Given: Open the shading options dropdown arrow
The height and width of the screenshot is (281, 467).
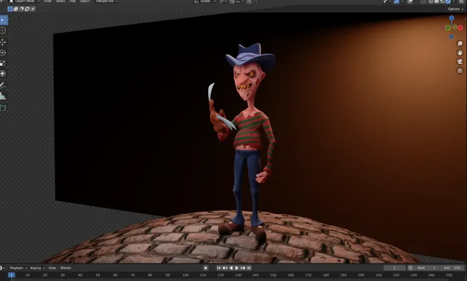Looking at the screenshot, I should (454, 1).
